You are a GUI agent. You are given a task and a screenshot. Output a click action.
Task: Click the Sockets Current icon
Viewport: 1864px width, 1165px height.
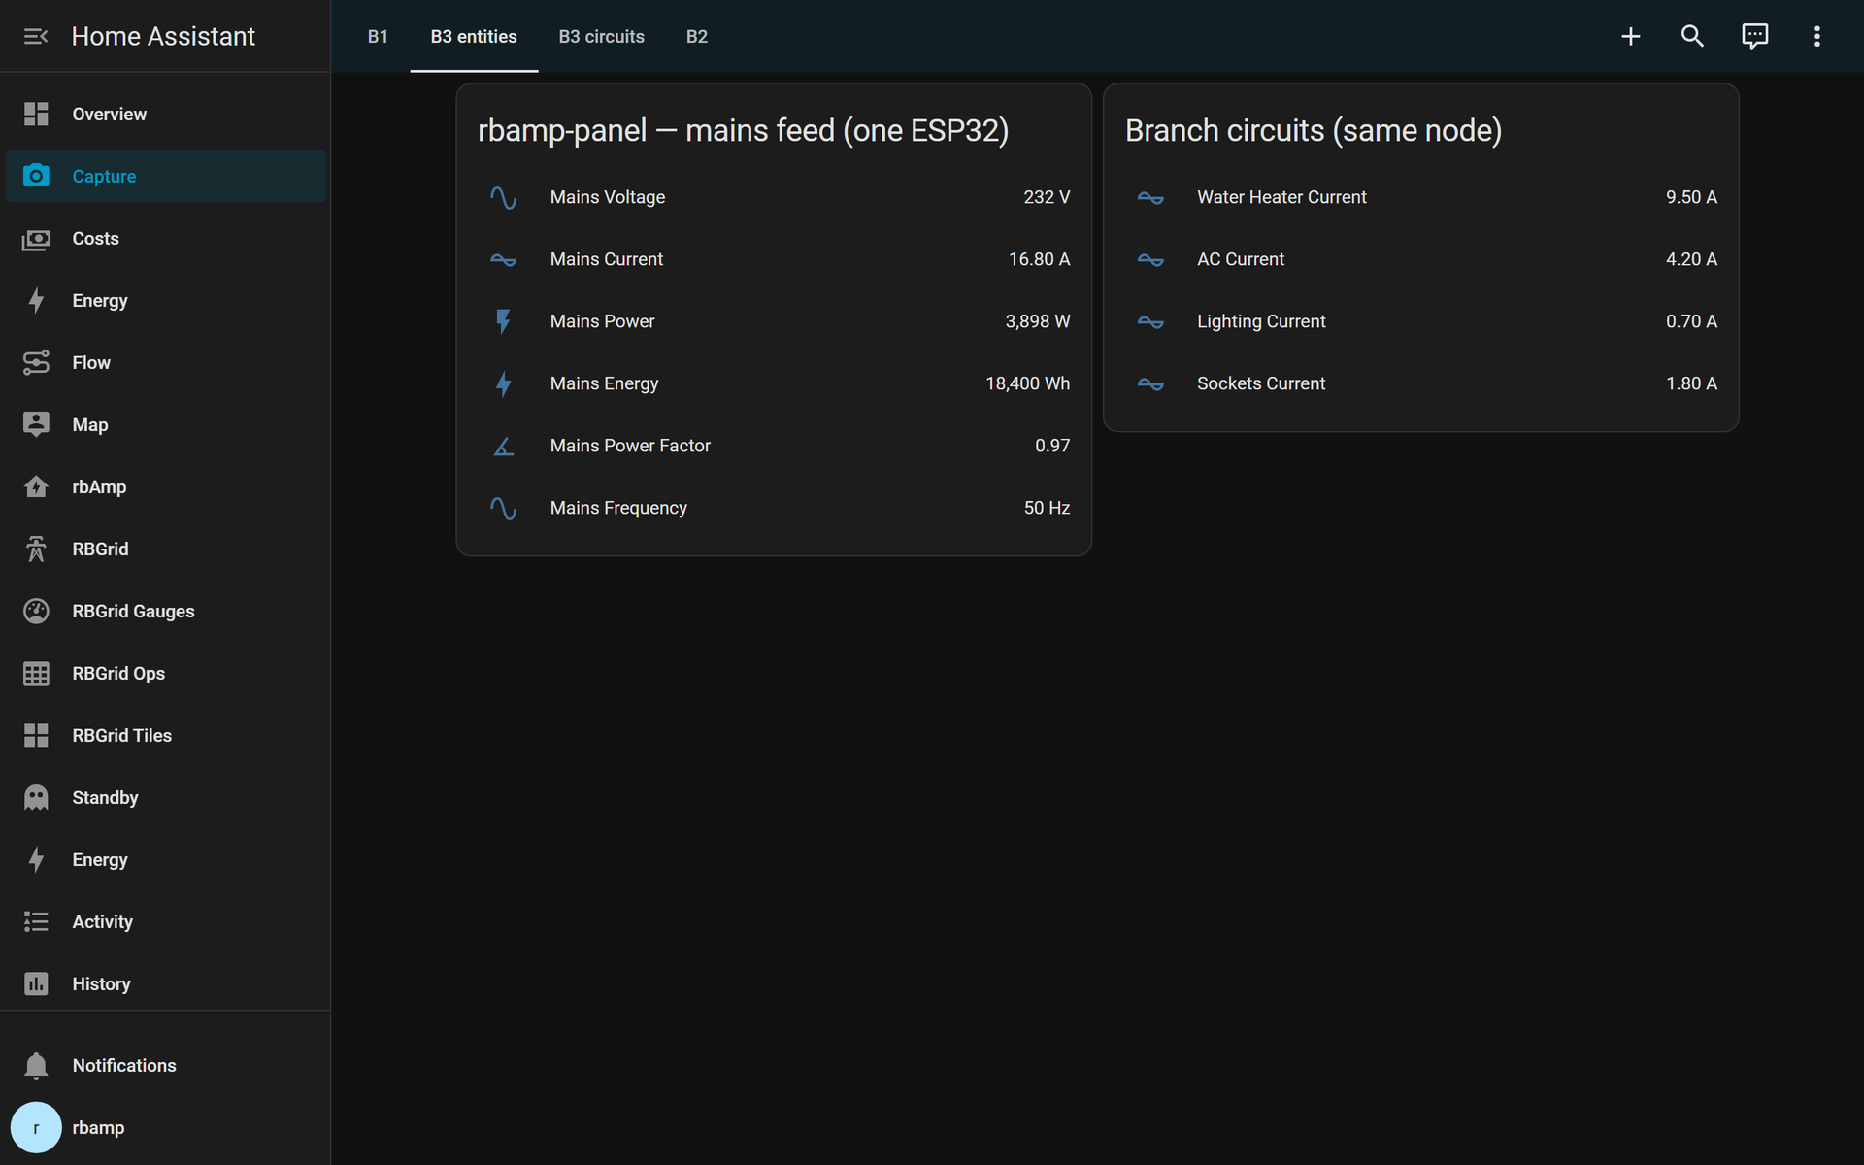point(1150,383)
